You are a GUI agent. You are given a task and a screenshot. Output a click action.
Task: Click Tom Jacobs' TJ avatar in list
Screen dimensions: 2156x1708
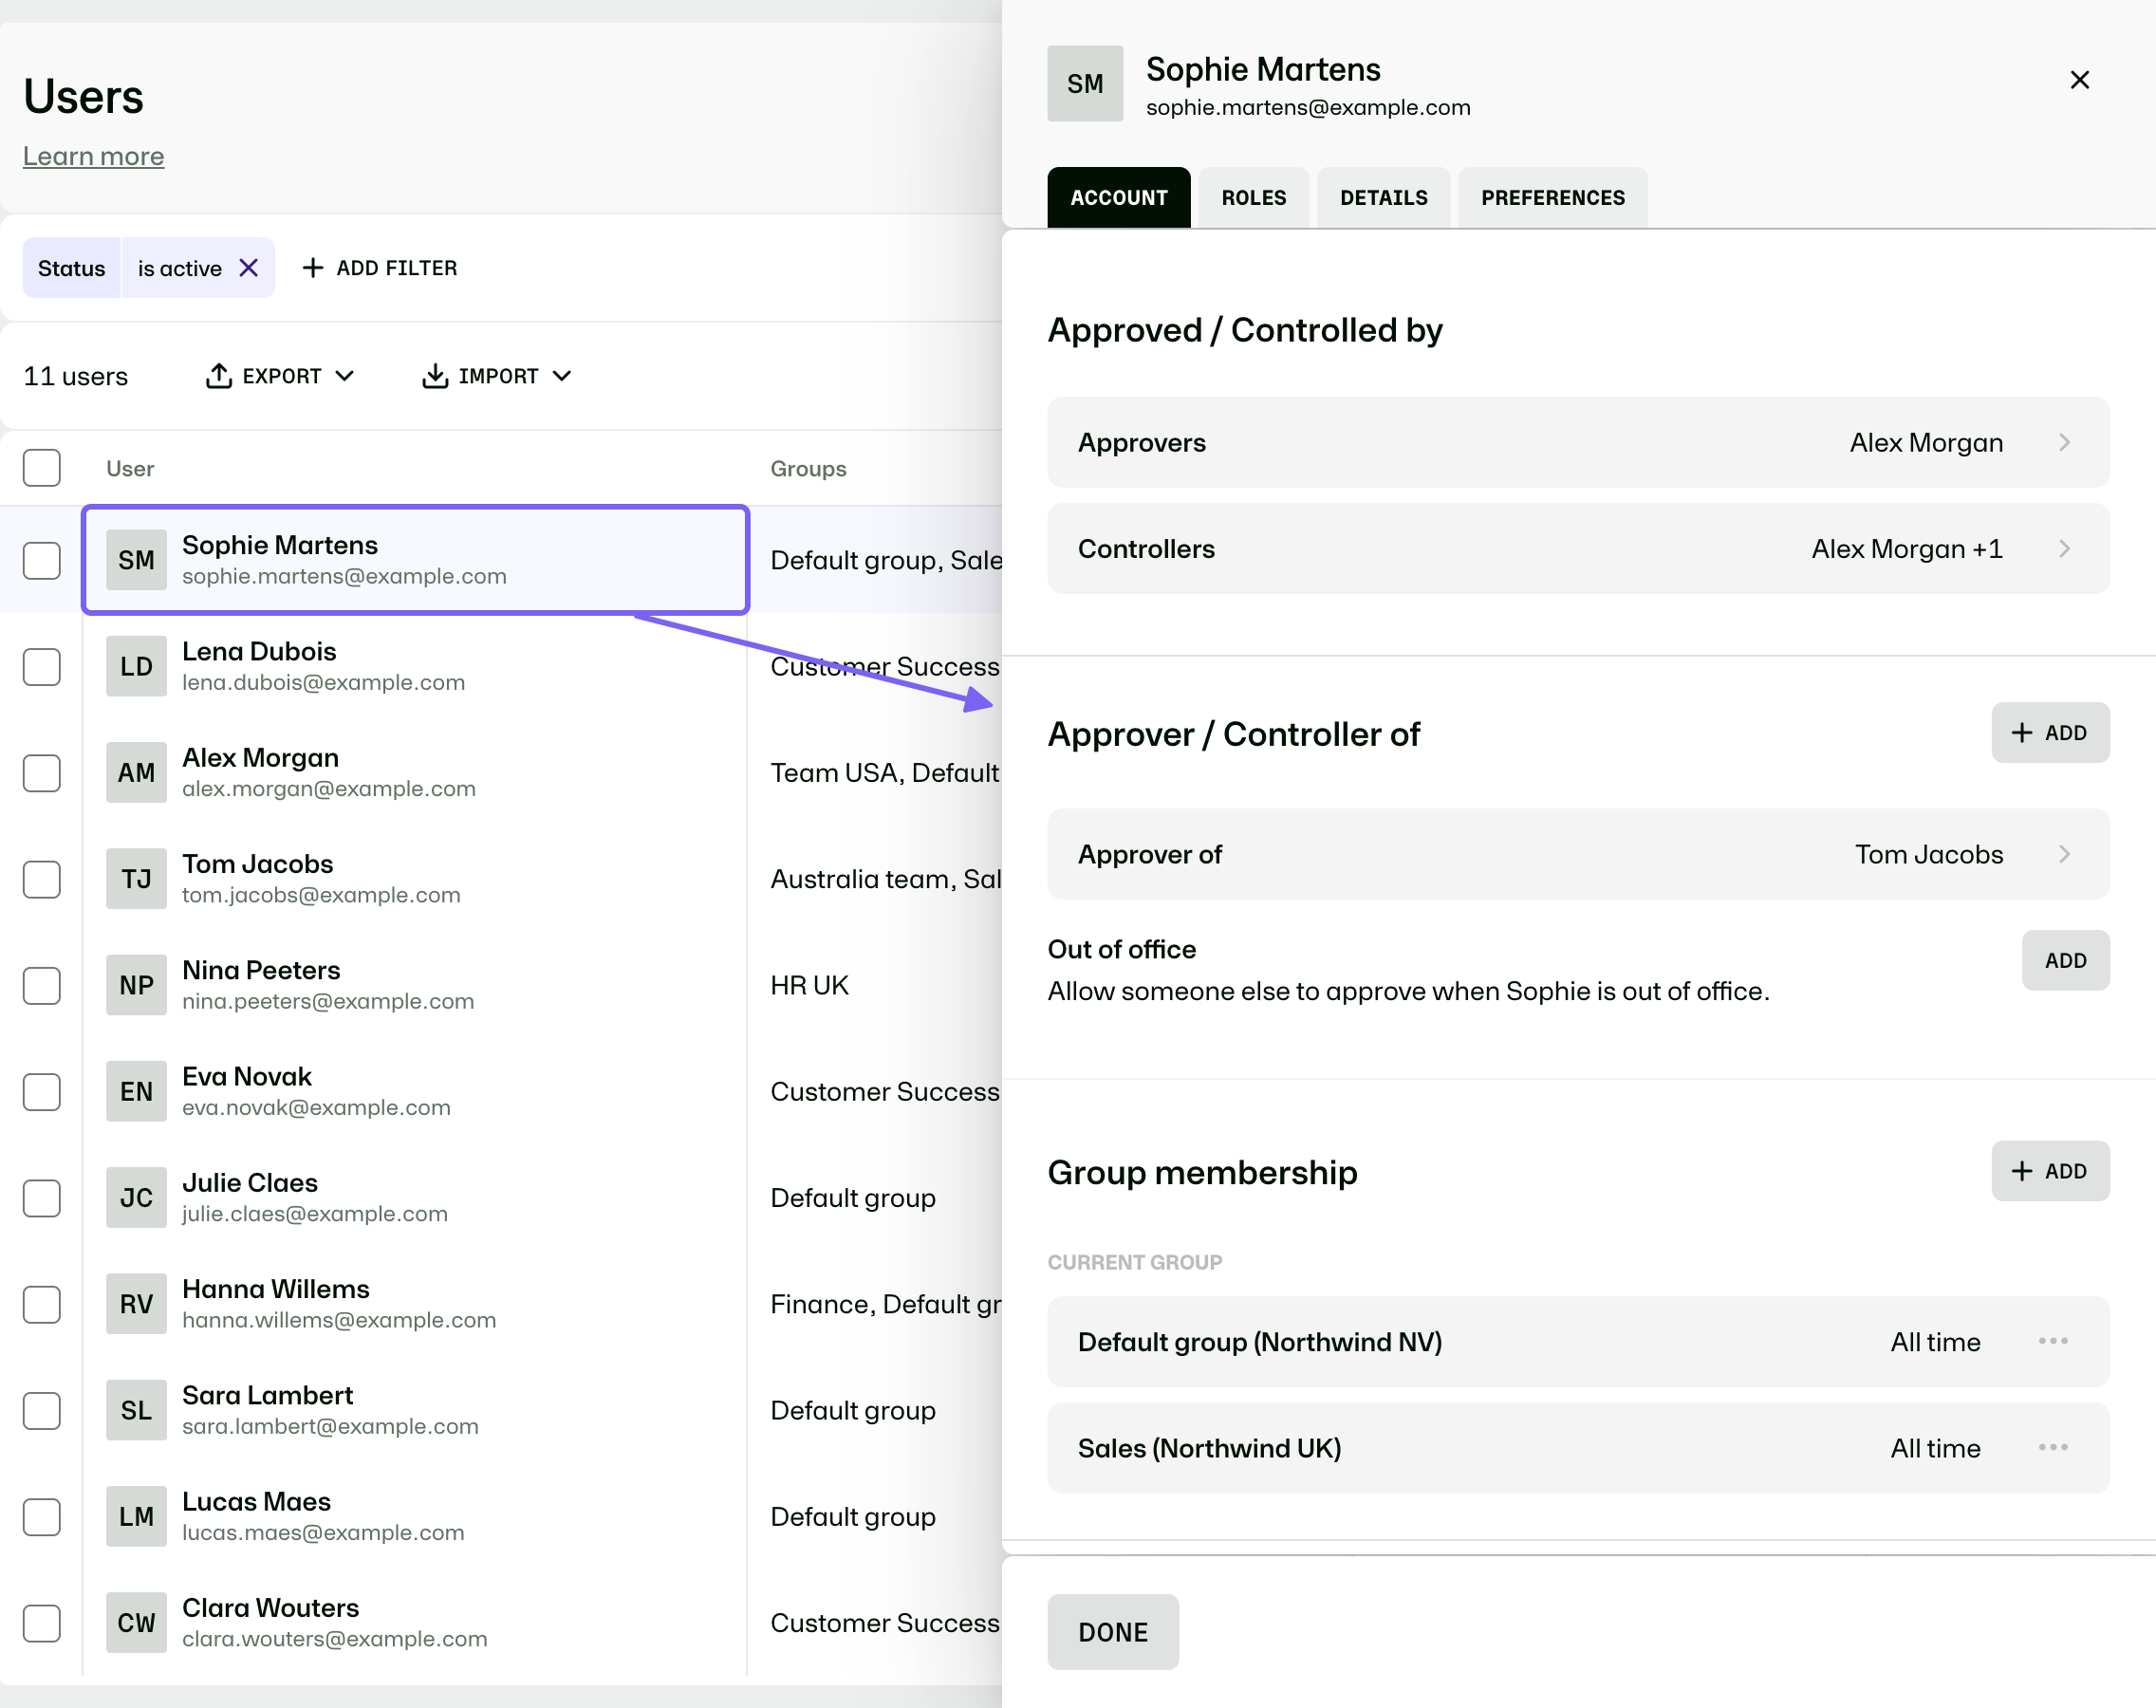coord(136,879)
